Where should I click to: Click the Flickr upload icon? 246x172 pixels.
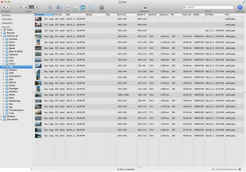coord(67,7)
